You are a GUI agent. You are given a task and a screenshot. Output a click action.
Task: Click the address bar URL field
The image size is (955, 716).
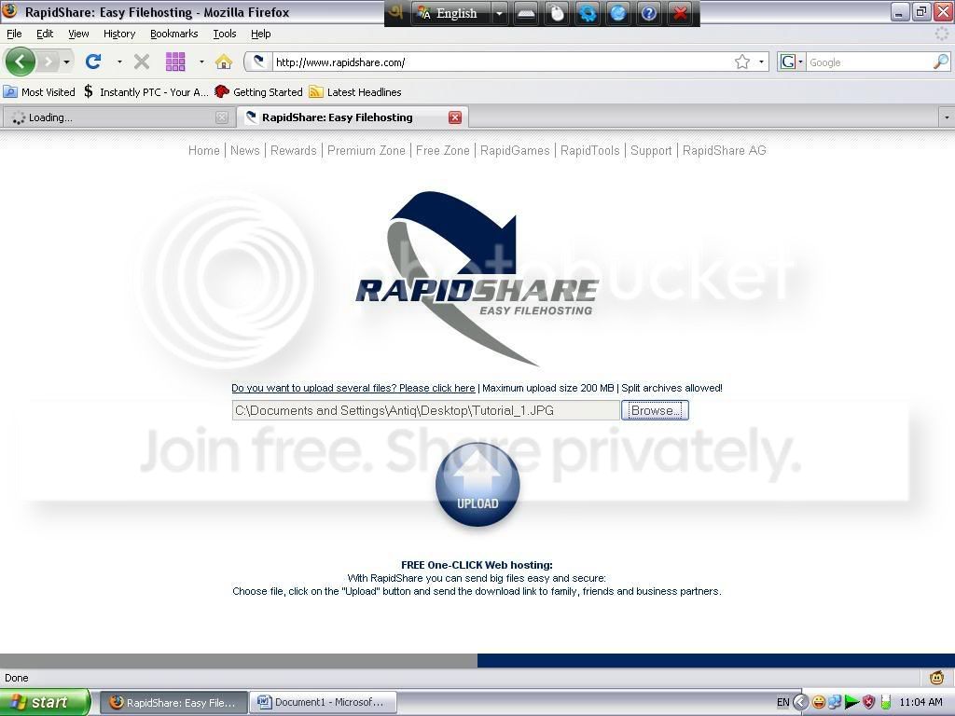click(503, 62)
